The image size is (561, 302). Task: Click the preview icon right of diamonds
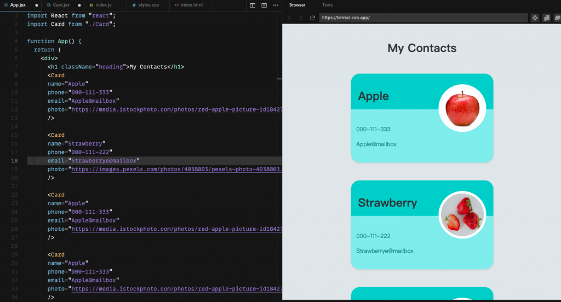[546, 18]
